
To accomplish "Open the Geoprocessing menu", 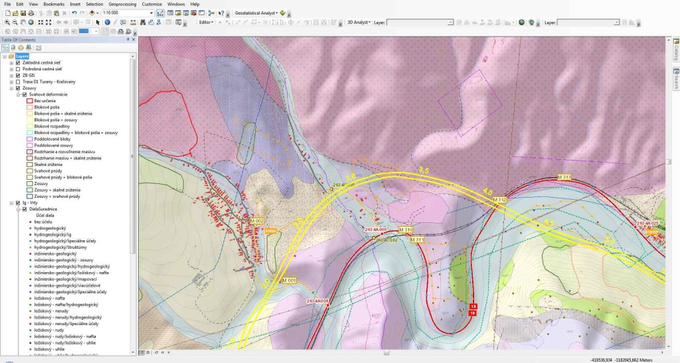I will point(122,4).
